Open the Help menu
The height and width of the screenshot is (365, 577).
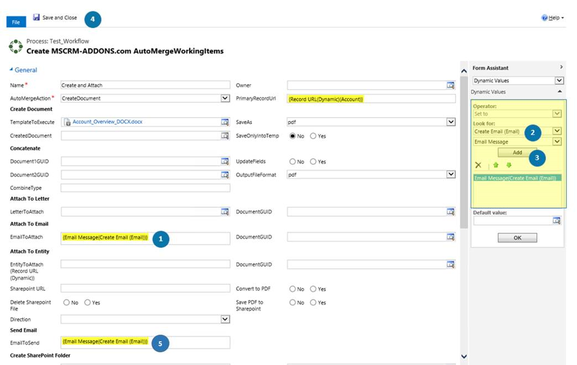pyautogui.click(x=553, y=18)
